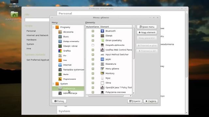
Task: Click the Ekran powitalny icon
Action: [x=102, y=40]
